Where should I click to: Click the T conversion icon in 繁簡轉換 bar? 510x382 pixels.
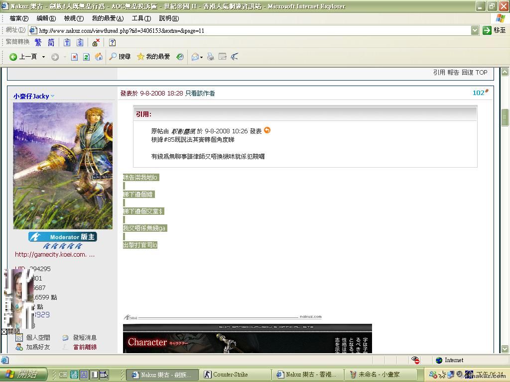coord(67,43)
